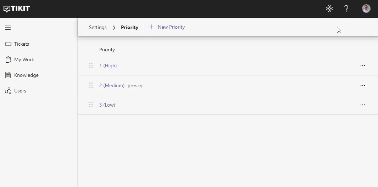Click the Priority breadcrumb
The width and height of the screenshot is (378, 187).
pos(129,27)
